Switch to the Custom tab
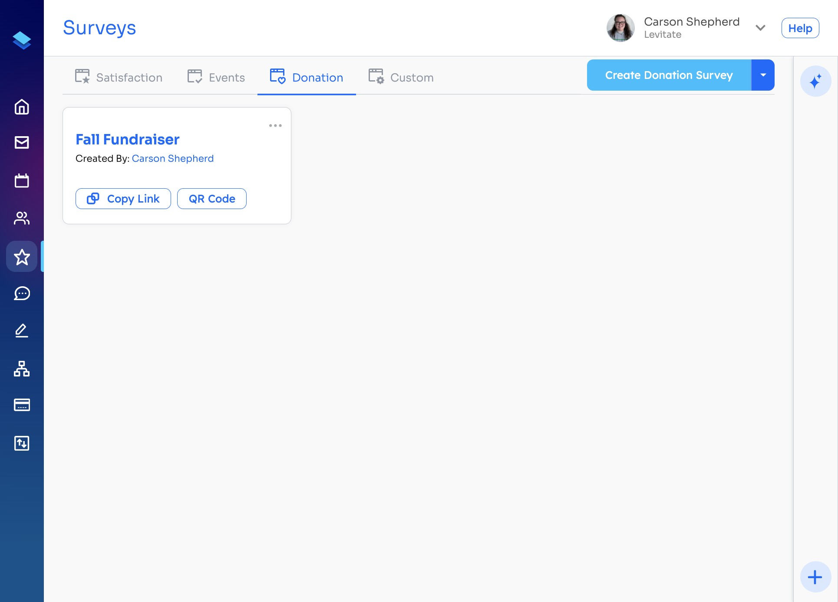Screen dimensions: 838x602 401,77
